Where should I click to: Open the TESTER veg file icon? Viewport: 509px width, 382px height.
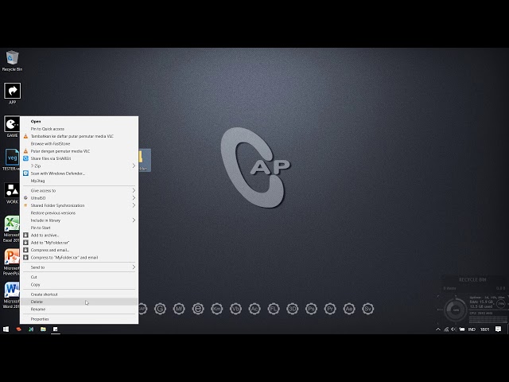tap(11, 160)
